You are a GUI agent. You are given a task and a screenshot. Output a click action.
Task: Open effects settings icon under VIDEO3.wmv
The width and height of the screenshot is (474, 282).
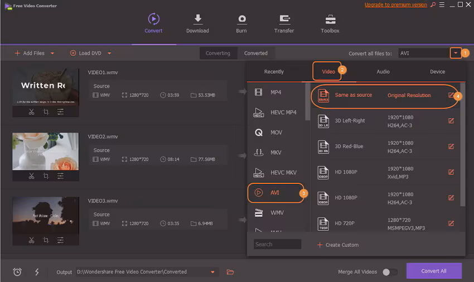[x=60, y=240]
